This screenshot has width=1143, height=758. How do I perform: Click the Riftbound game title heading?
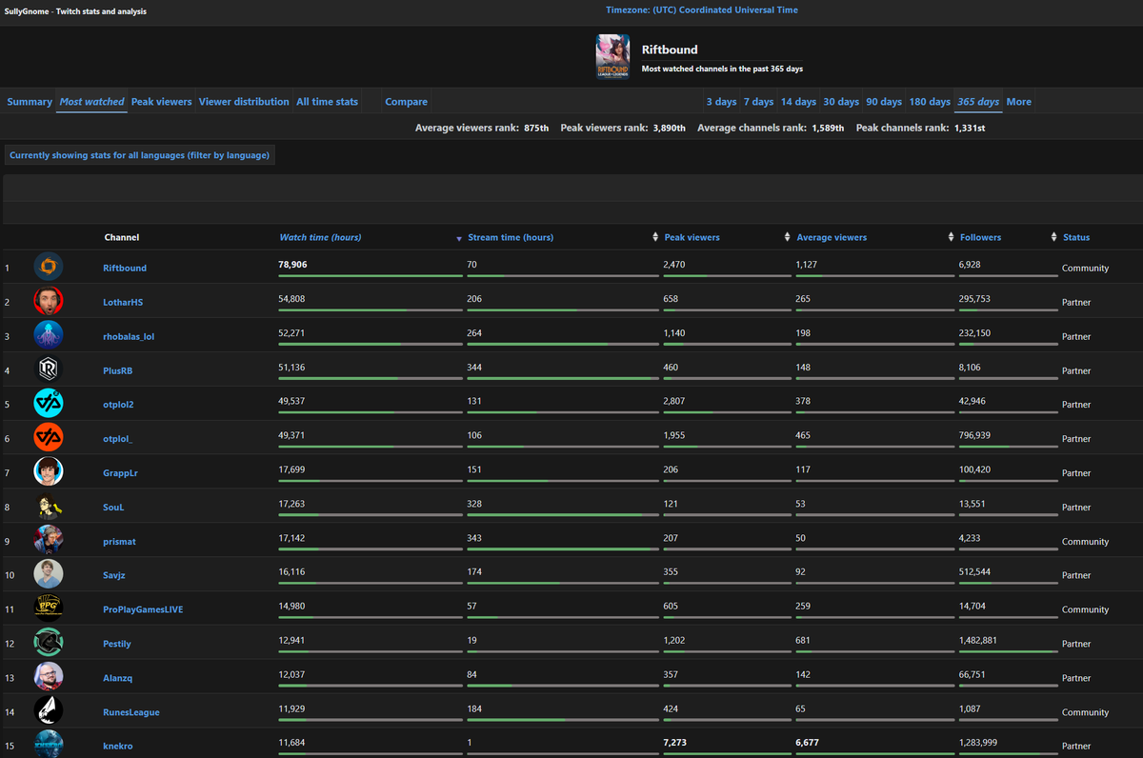click(670, 50)
